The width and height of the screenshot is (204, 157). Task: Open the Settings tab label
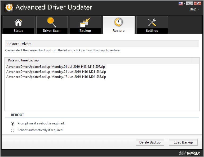pyautogui.click(x=152, y=31)
